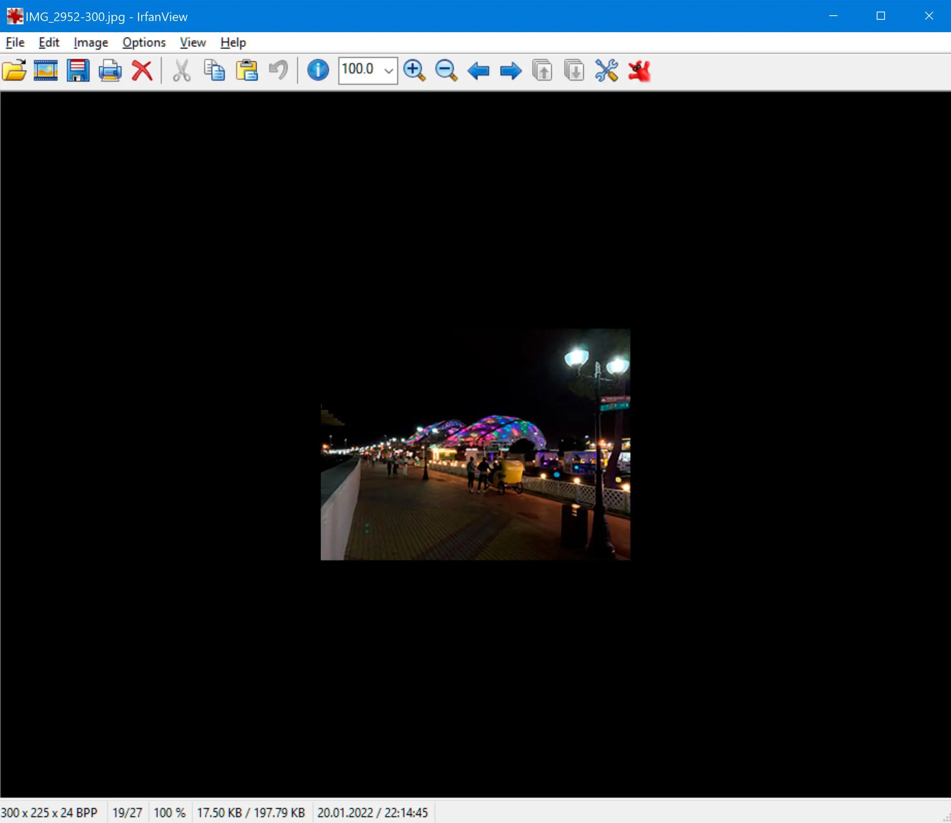Screen dimensions: 951x823
Task: Click inside the 100.0 zoom field
Action: (x=361, y=71)
